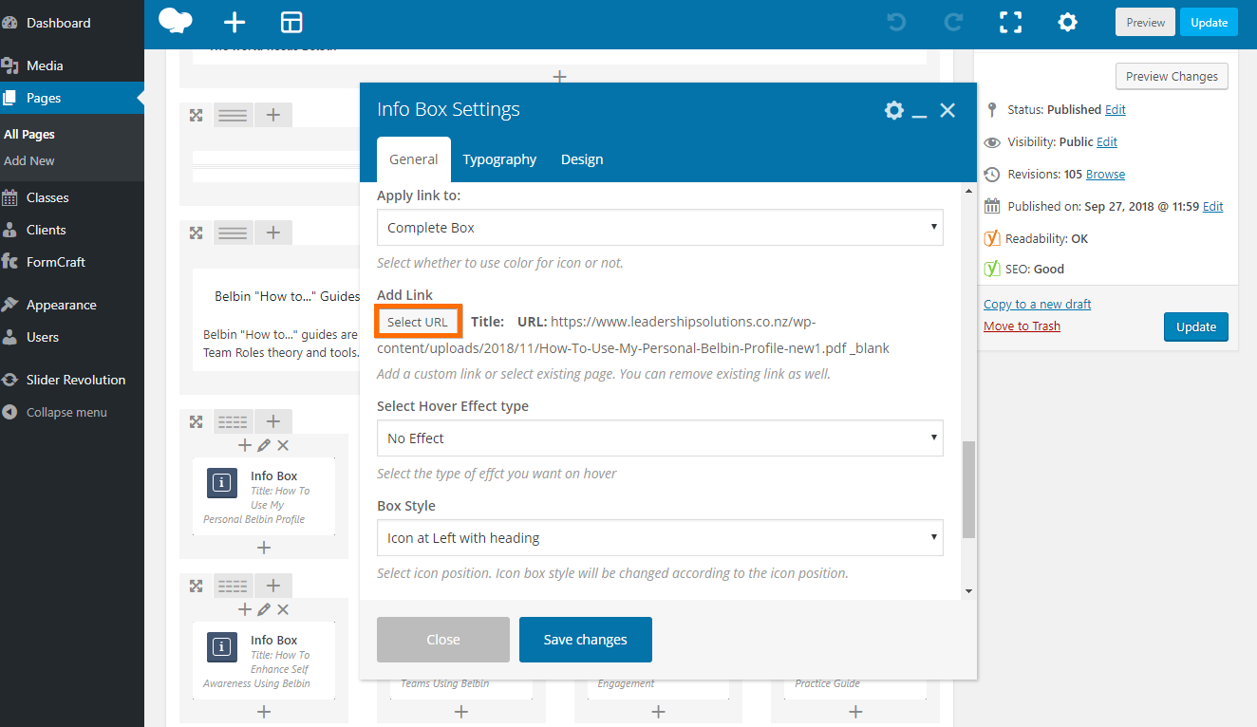Switch to the Typography tab

(x=499, y=159)
